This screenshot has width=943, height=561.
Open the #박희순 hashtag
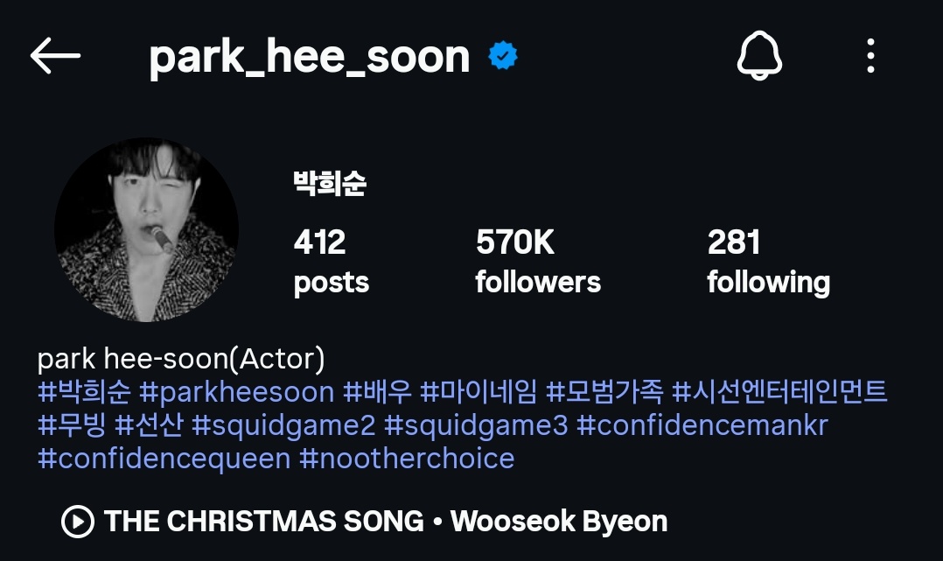84,392
